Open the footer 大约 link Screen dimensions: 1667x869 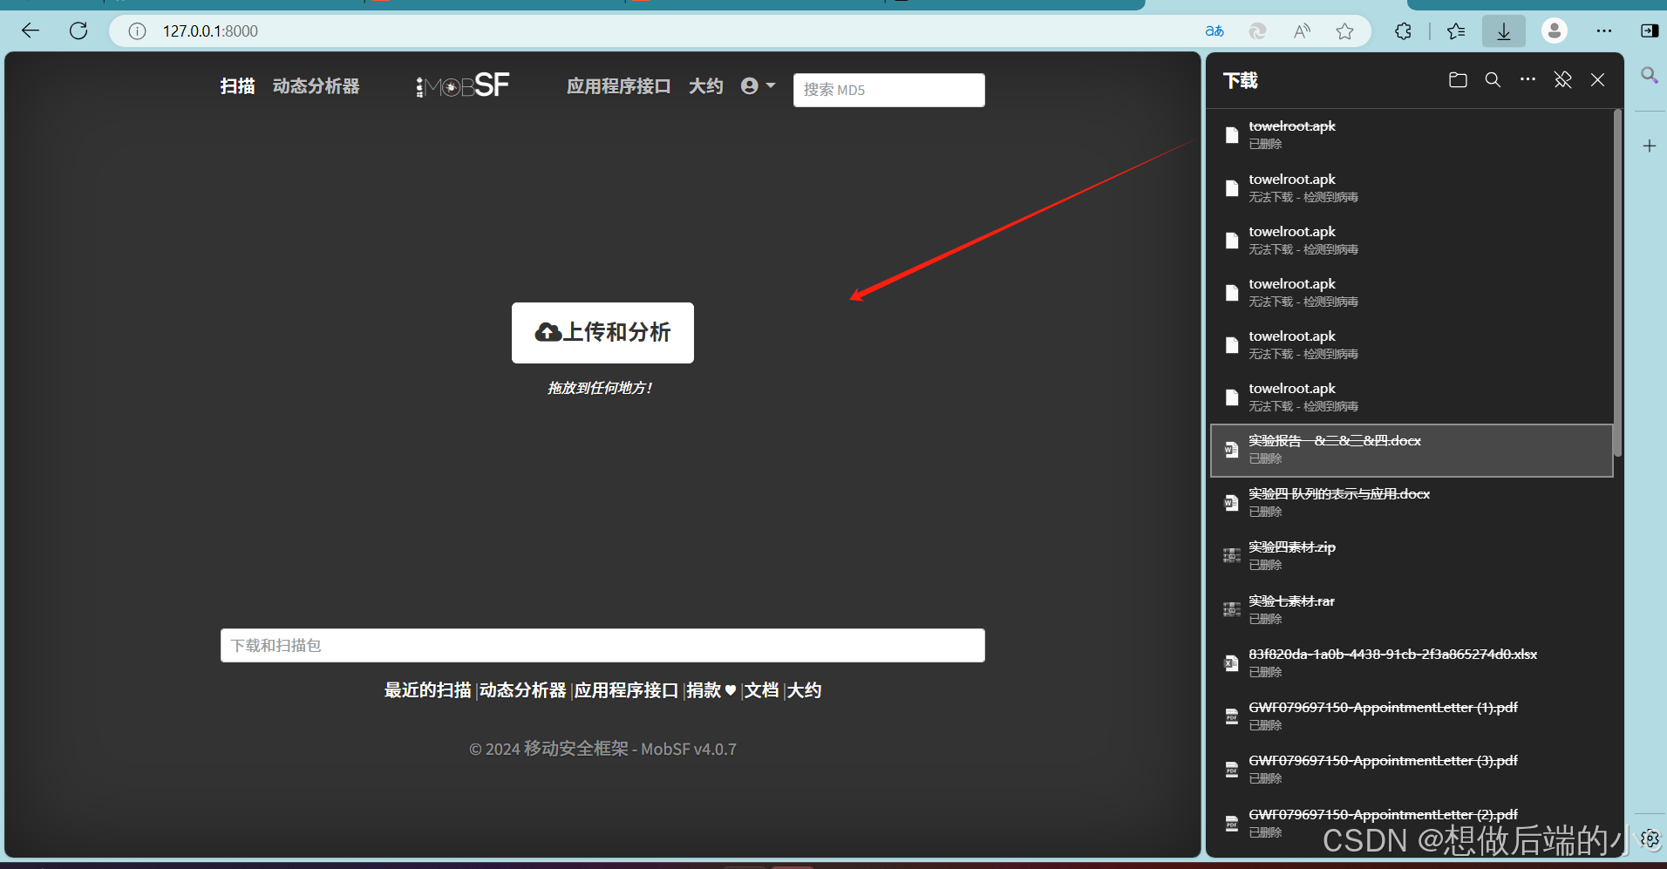tap(804, 690)
